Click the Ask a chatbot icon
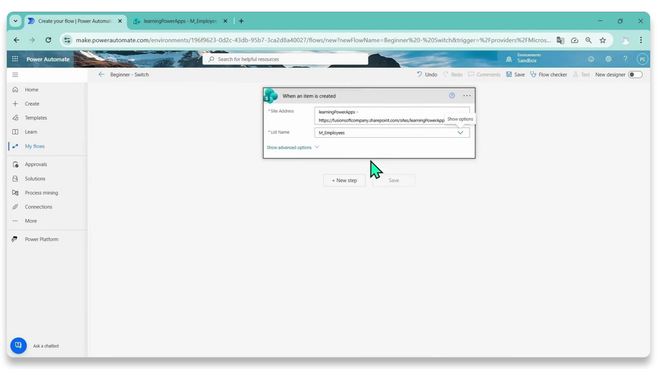Viewport: 657px width, 369px height. coord(19,345)
